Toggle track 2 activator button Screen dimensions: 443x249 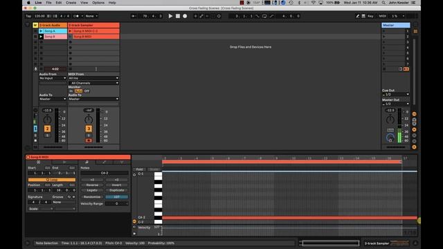point(47,129)
